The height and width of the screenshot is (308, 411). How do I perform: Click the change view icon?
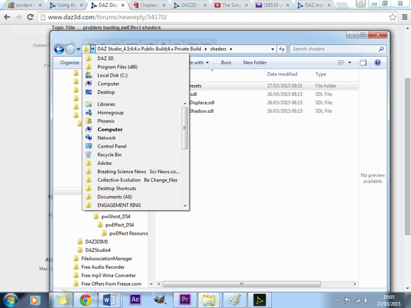[341, 62]
